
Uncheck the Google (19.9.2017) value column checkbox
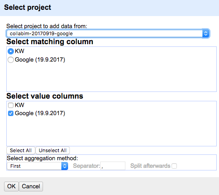click(11, 113)
